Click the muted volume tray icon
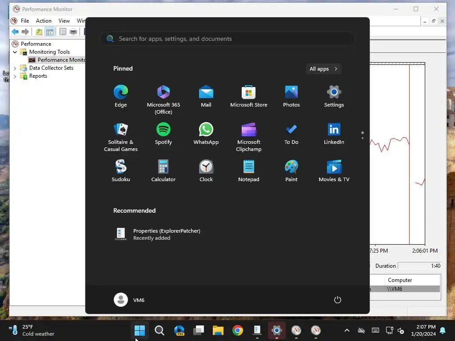Screen dimensions: 455x341 tap(401, 330)
